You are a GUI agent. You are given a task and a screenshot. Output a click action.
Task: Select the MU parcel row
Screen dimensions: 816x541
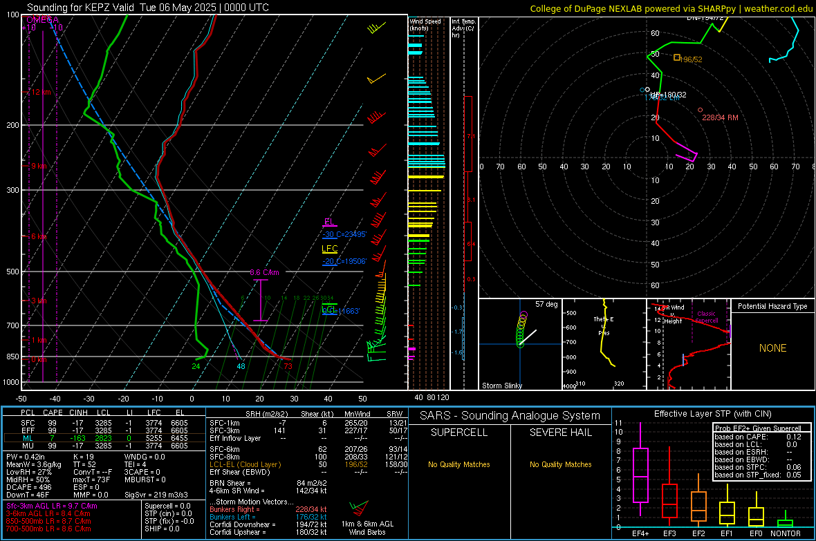point(104,446)
